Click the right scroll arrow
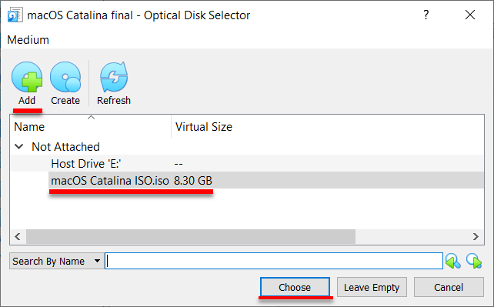Screen dimensions: 494x307 click(x=476, y=236)
